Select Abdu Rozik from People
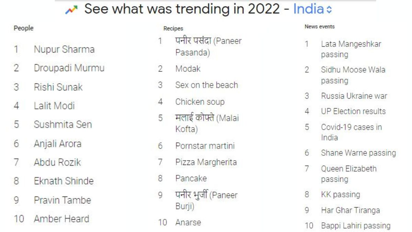 57,162
